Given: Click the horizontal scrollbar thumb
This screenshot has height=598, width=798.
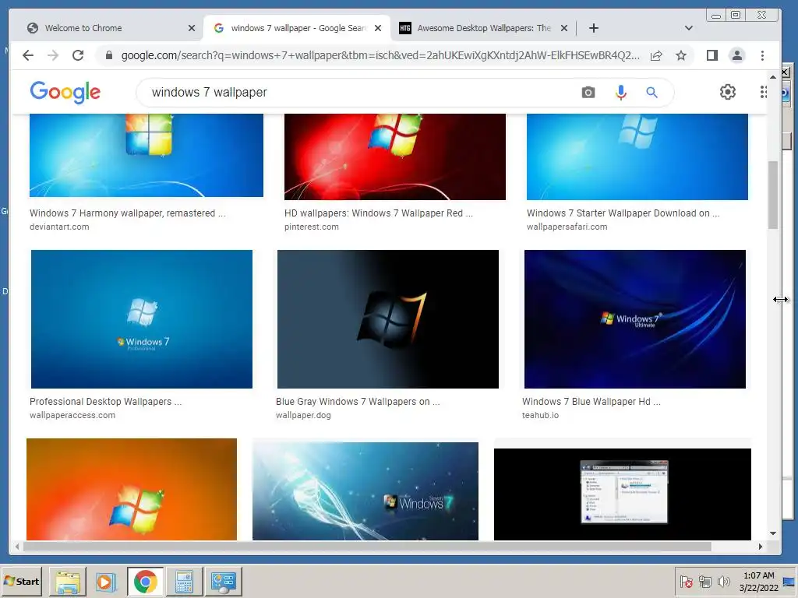Looking at the screenshot, I should click(x=367, y=547).
